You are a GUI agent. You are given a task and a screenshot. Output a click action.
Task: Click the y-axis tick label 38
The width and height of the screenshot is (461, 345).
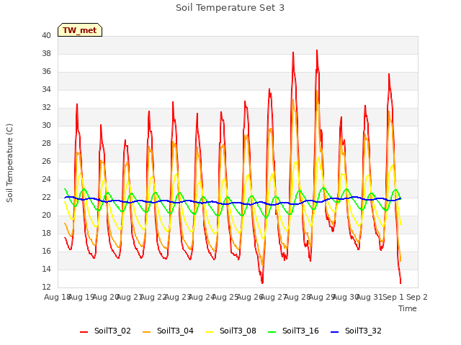tap(46, 54)
